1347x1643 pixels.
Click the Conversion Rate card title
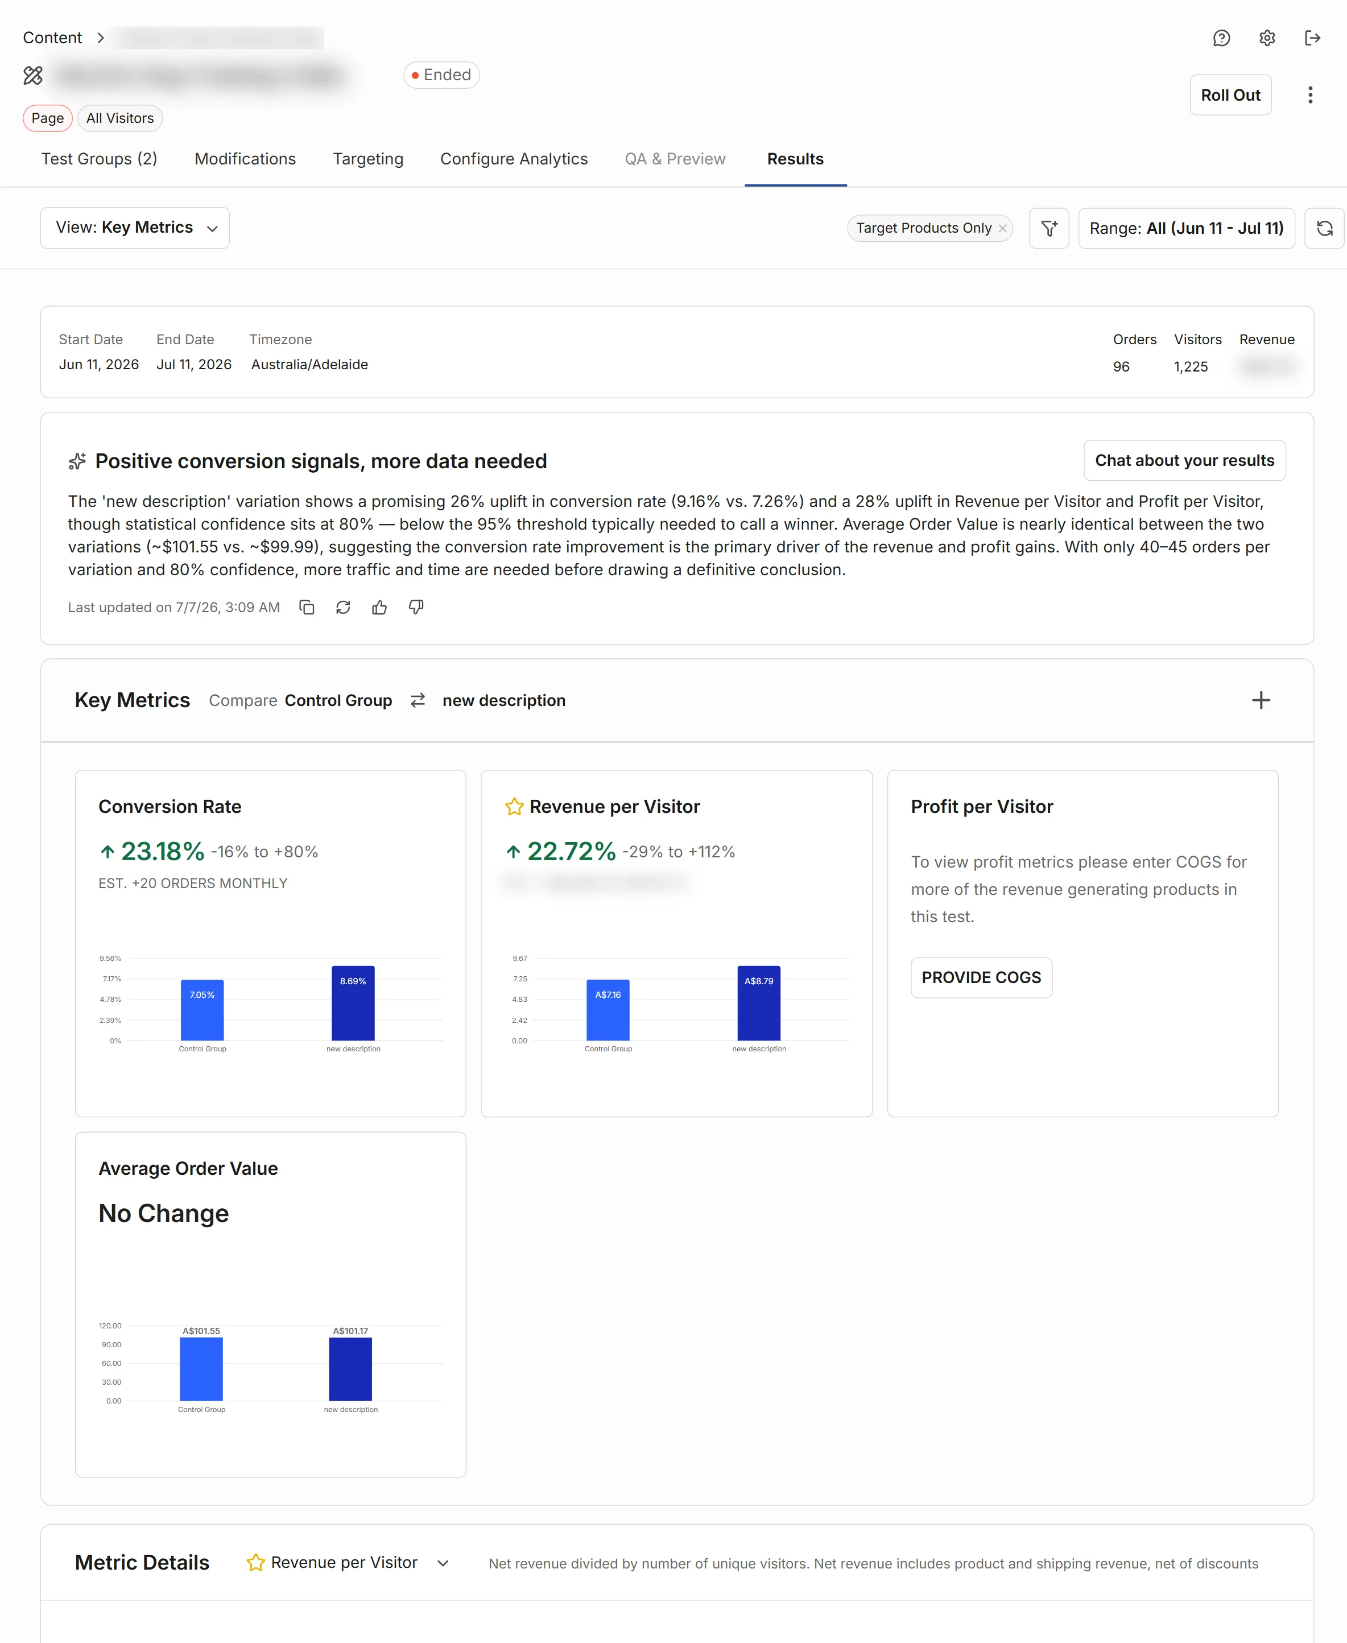(x=170, y=806)
